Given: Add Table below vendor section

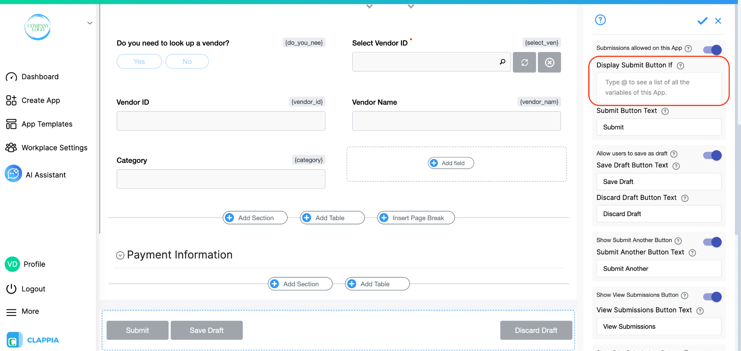Looking at the screenshot, I should [x=332, y=218].
